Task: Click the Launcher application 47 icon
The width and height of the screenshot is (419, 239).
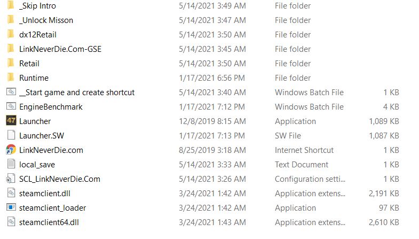Action: click(11, 121)
